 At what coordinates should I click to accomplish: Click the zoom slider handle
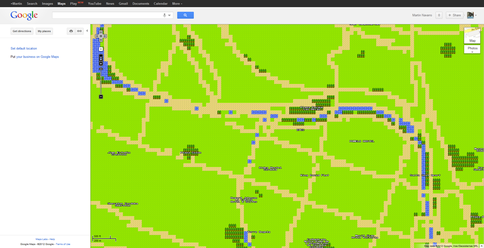coord(101,69)
